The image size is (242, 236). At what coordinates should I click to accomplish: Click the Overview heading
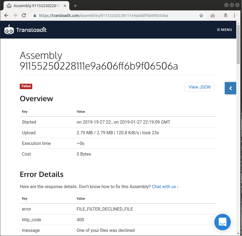(36, 99)
